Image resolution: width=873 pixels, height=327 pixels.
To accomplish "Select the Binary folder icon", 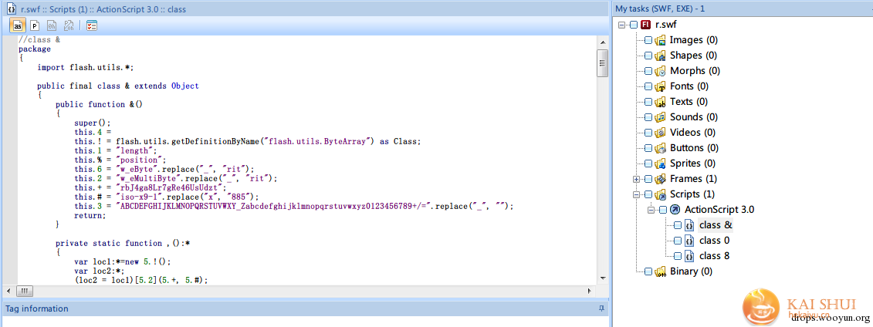I will [x=660, y=271].
